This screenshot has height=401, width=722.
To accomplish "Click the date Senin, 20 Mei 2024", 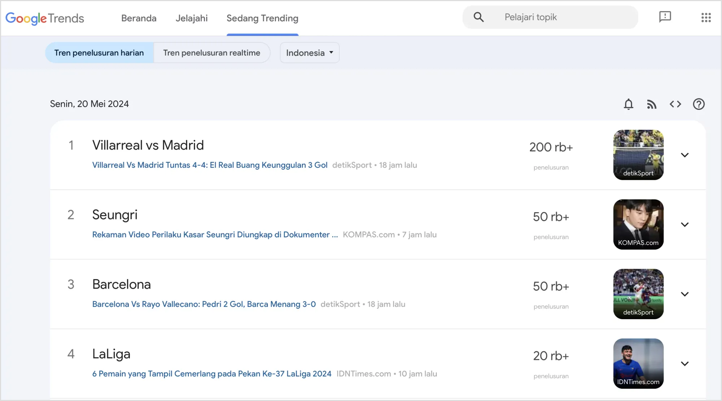I will click(x=89, y=104).
